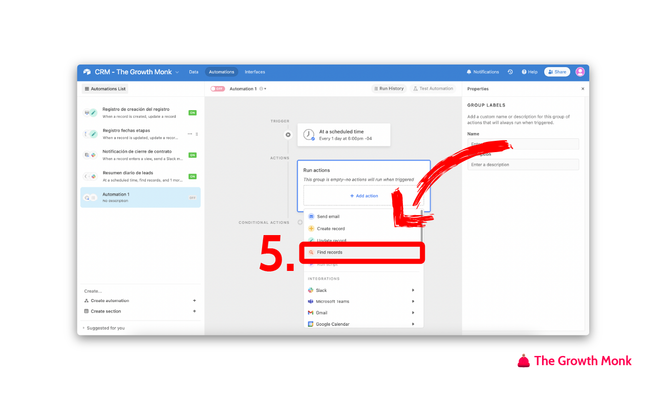The width and height of the screenshot is (666, 400).
Task: Click Add action in Run actions group
Action: [x=364, y=196]
